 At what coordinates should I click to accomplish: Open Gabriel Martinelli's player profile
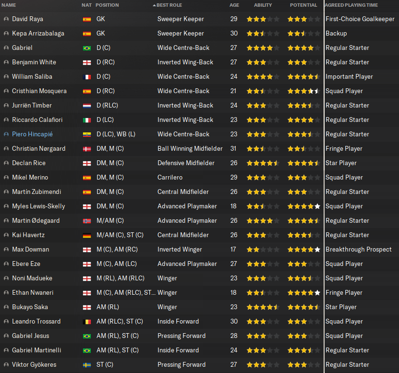tap(36, 350)
